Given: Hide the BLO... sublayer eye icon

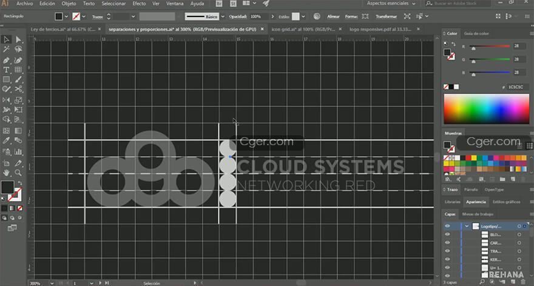Looking at the screenshot, I should click(x=447, y=234).
